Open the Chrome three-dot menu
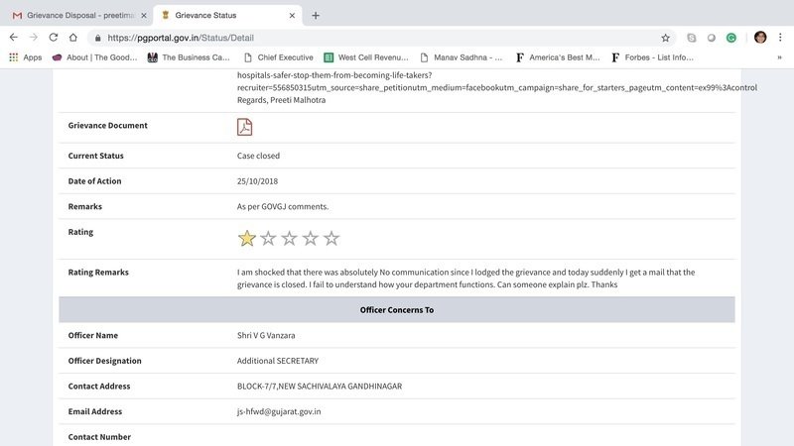This screenshot has width=794, height=446. [780, 37]
